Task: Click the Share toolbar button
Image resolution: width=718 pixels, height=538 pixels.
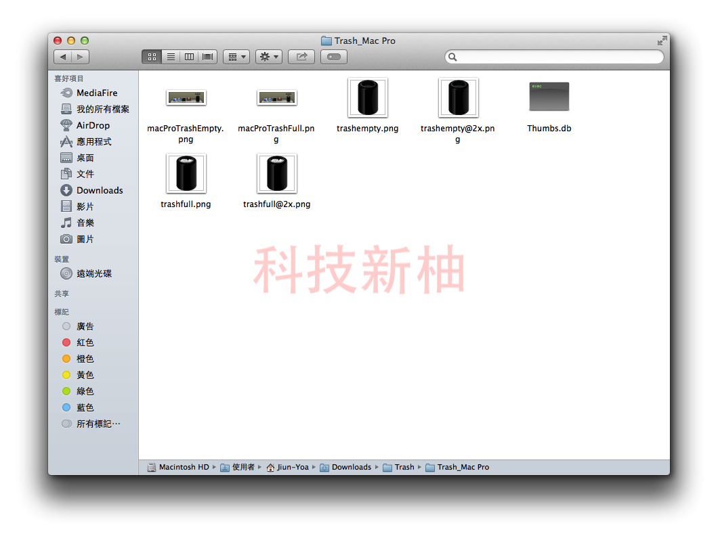Action: click(301, 57)
